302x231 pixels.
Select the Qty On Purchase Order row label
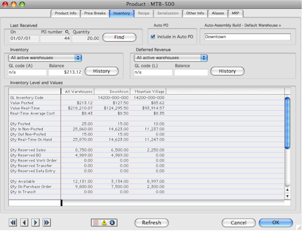click(x=31, y=187)
